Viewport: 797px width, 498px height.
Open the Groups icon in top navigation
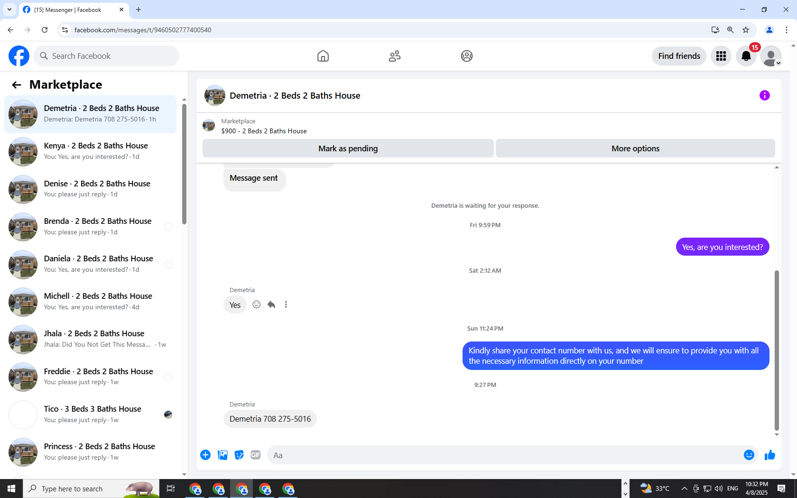coord(467,56)
